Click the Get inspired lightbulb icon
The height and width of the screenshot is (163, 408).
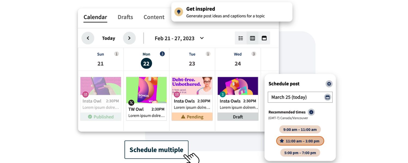(x=179, y=11)
